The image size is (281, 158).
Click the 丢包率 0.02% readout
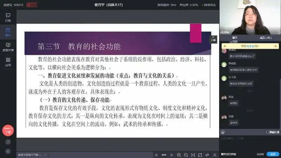click(x=189, y=5)
